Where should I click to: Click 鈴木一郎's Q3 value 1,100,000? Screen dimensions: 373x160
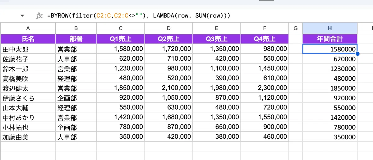tap(217, 68)
